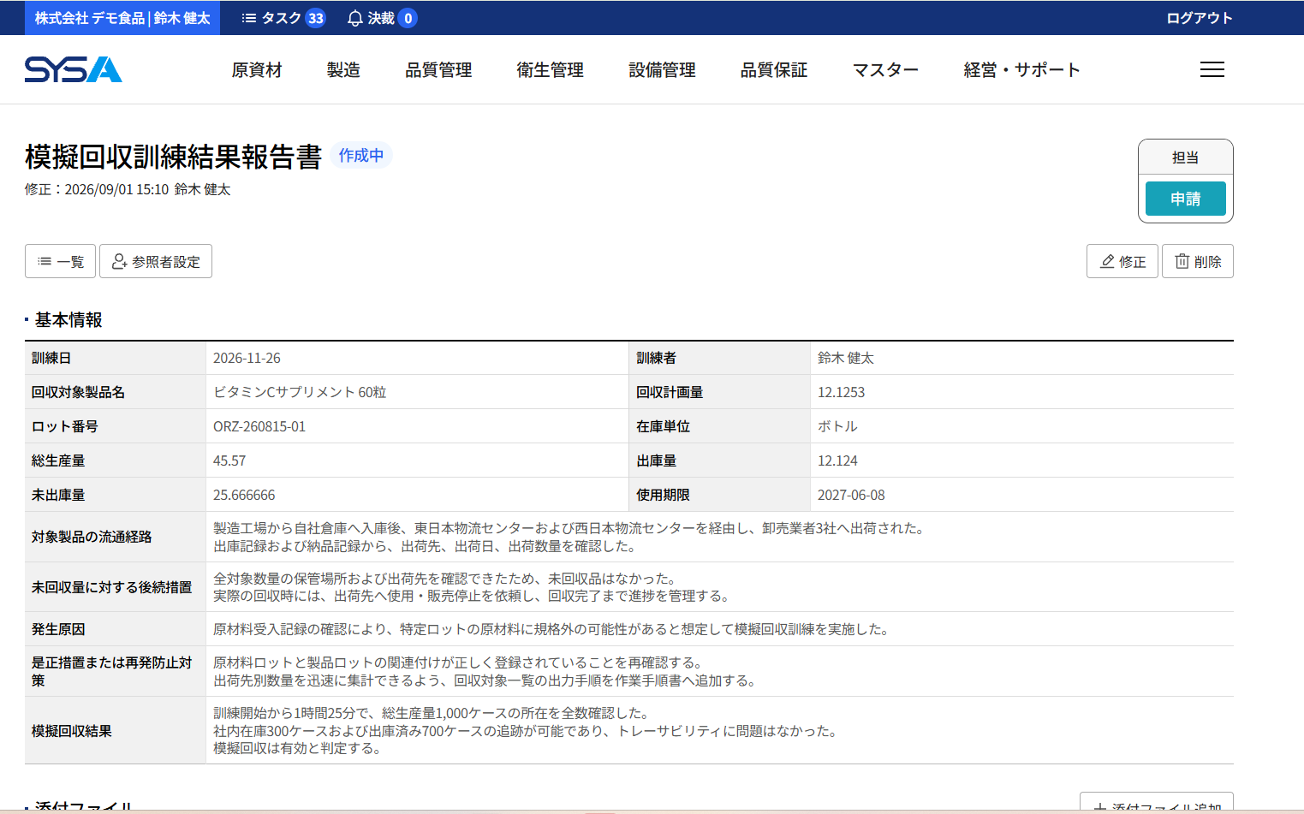Open the hamburger menu icon

click(x=1212, y=69)
